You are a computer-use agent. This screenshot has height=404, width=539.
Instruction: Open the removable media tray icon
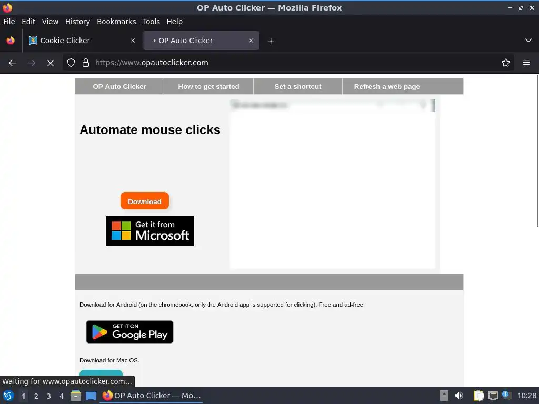click(444, 396)
